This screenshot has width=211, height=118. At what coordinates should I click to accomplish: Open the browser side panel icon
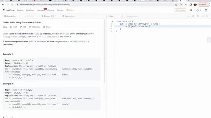[191, 5]
